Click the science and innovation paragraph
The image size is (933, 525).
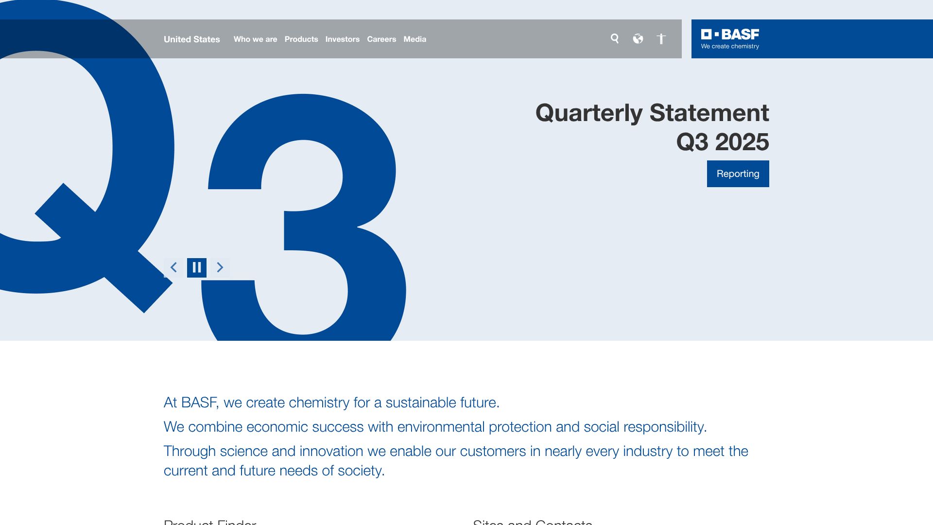coord(455,461)
